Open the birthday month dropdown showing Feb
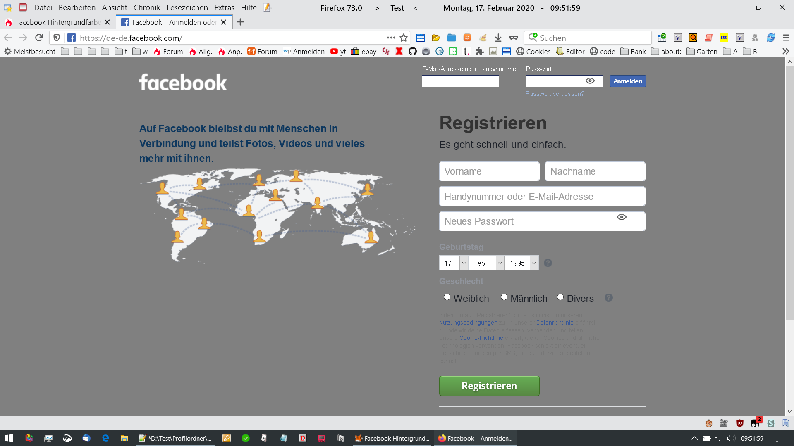The height and width of the screenshot is (446, 794). click(x=487, y=263)
